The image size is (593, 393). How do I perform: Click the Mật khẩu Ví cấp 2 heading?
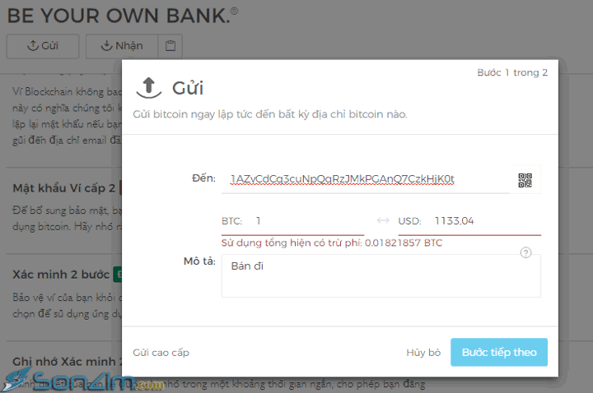click(x=64, y=188)
